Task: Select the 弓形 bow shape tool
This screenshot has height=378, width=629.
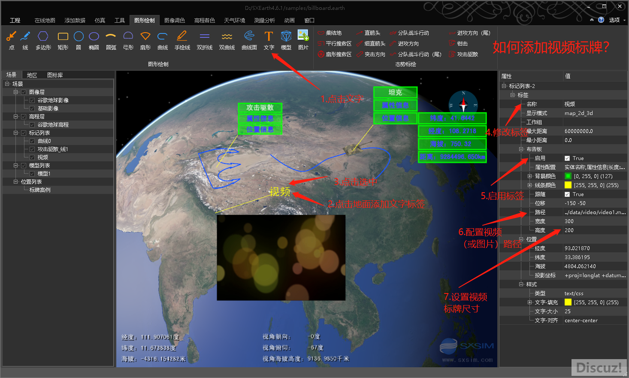Action: [x=128, y=40]
